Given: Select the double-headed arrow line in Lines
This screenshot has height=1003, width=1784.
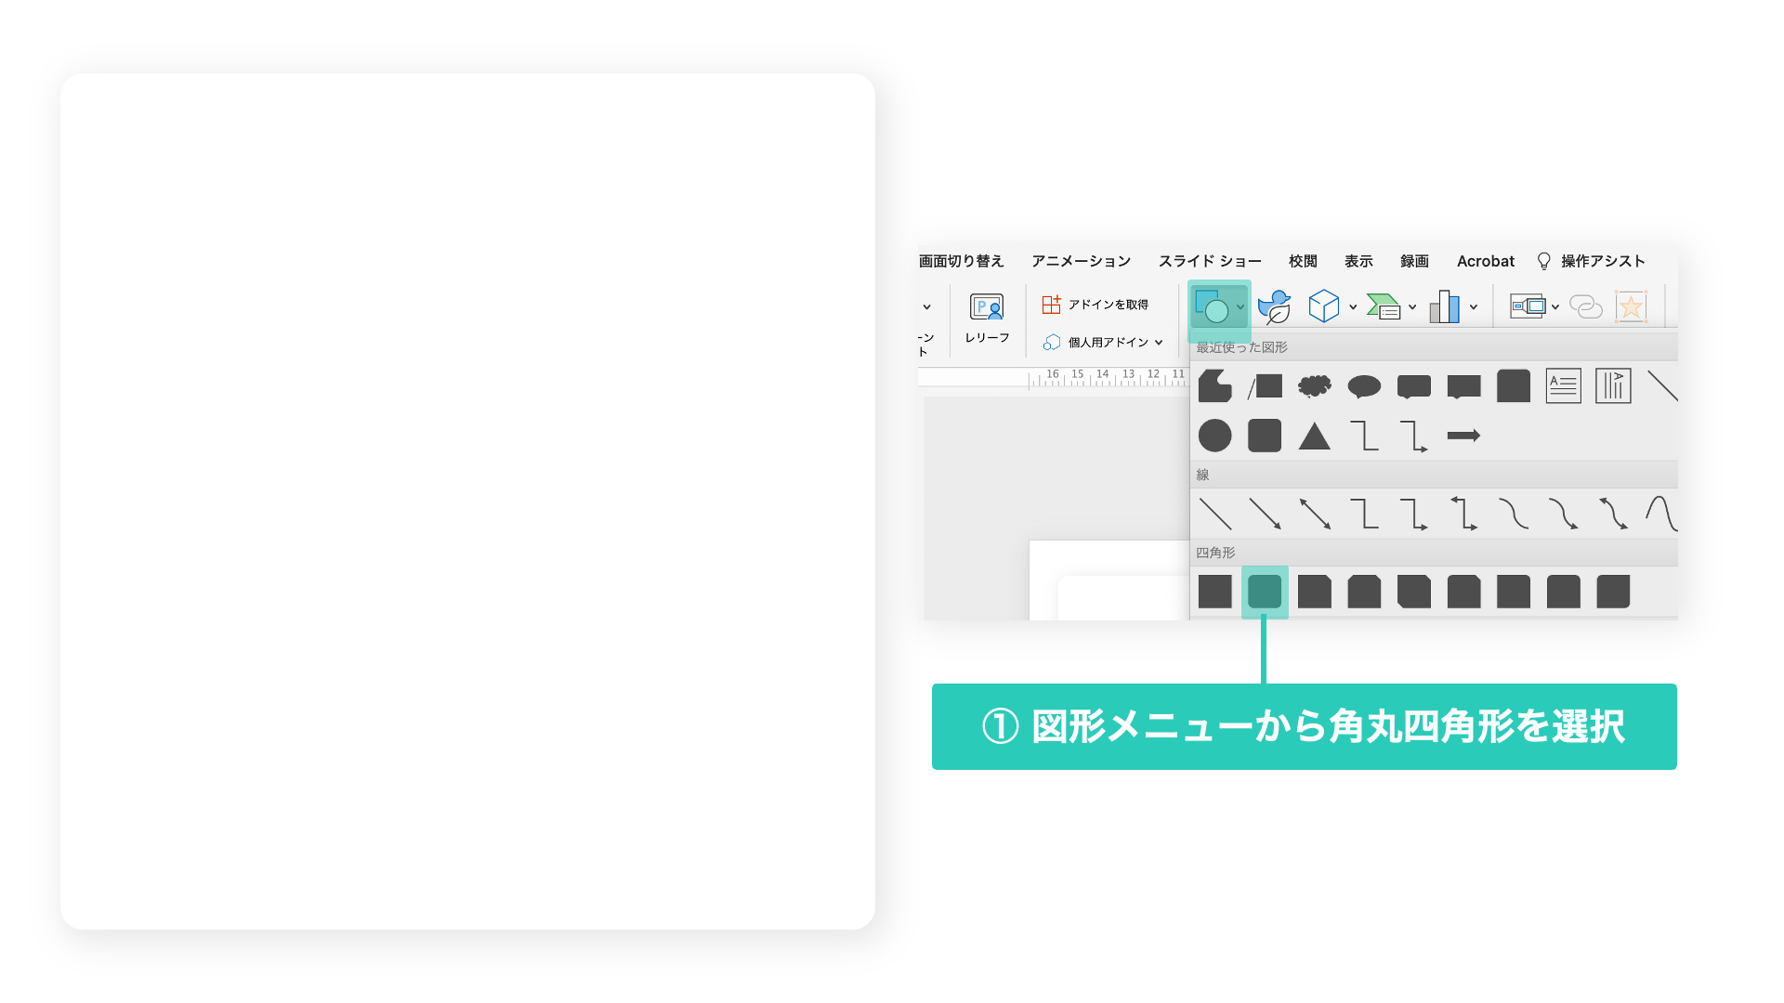Looking at the screenshot, I should [x=1314, y=514].
